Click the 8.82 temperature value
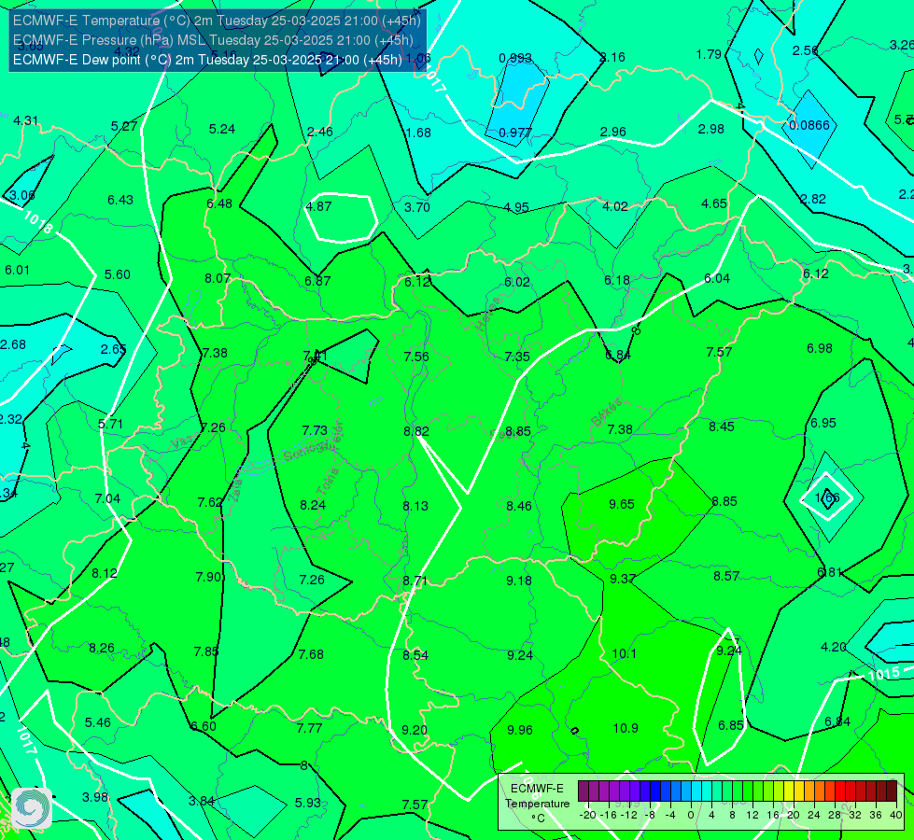Screen dimensions: 914x840 pyautogui.click(x=416, y=431)
